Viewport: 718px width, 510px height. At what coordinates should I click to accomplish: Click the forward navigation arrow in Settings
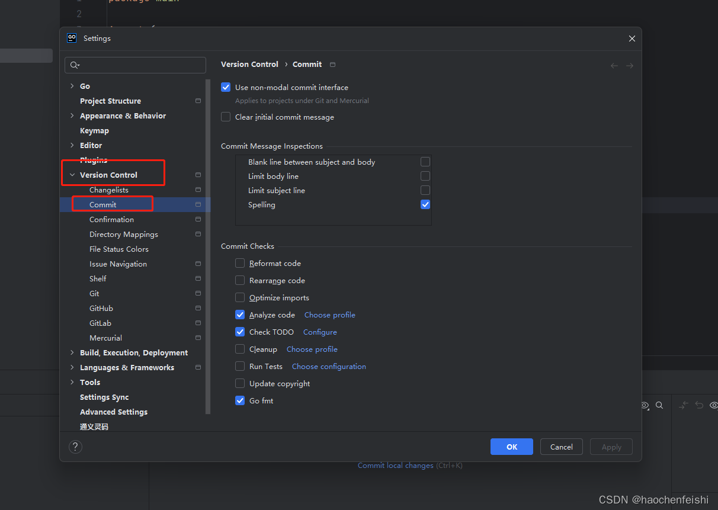tap(630, 66)
